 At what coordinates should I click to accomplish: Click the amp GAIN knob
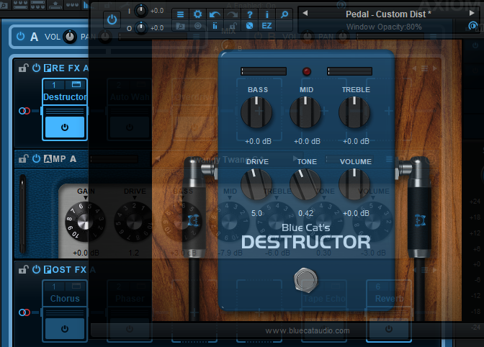click(x=84, y=221)
